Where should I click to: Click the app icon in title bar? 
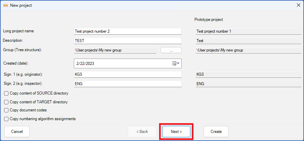(5, 5)
